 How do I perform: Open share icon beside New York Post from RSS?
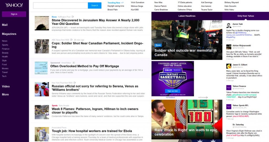pos(75,83)
